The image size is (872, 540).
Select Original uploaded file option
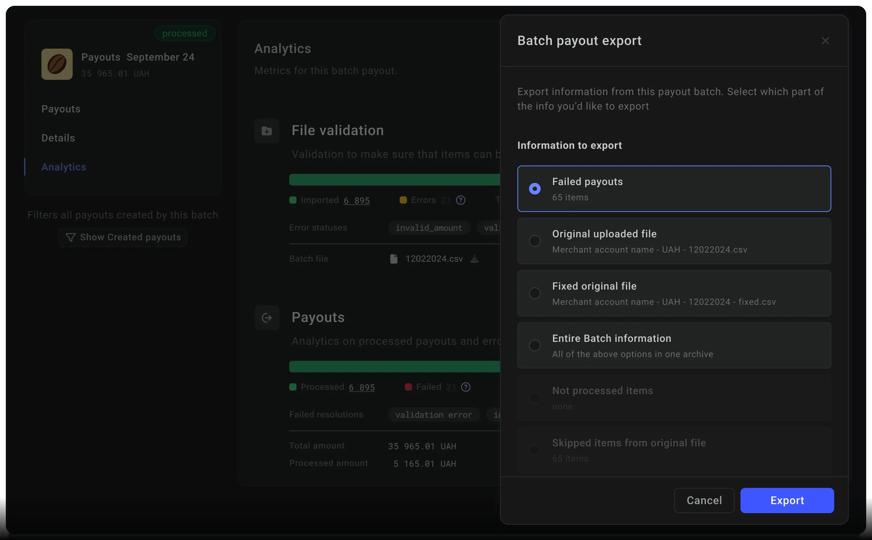click(x=674, y=241)
